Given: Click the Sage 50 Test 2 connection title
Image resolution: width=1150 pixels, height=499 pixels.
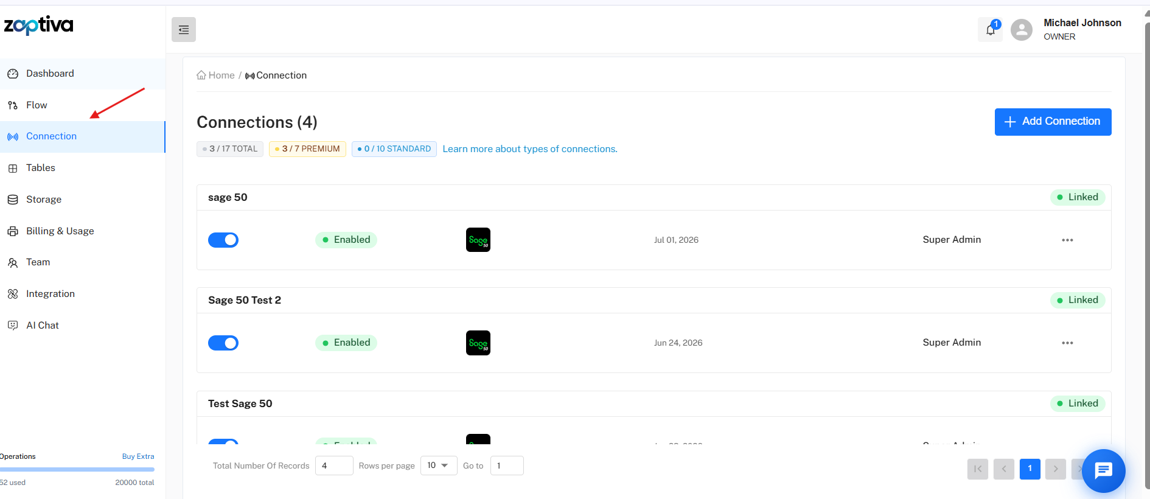Looking at the screenshot, I should click(x=245, y=301).
